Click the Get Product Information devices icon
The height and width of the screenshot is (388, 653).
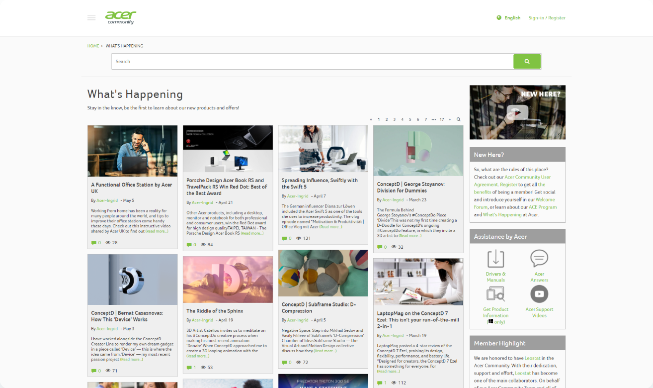[x=495, y=294]
